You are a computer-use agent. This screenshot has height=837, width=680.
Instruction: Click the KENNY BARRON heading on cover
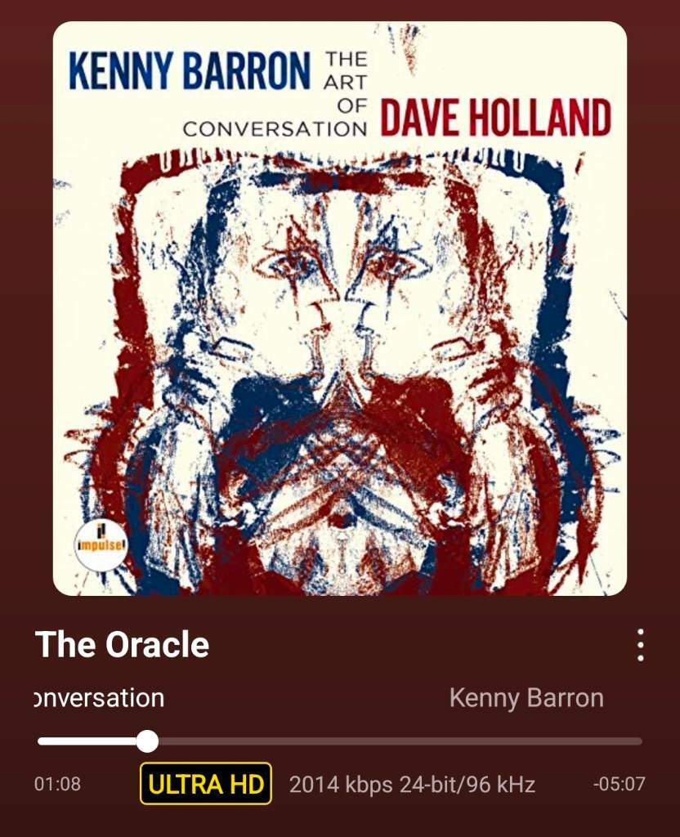click(190, 71)
